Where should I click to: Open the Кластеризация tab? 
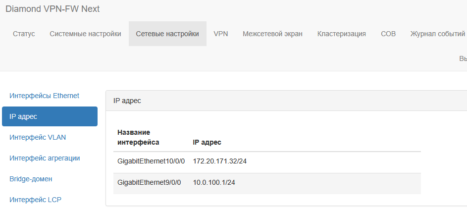(342, 34)
